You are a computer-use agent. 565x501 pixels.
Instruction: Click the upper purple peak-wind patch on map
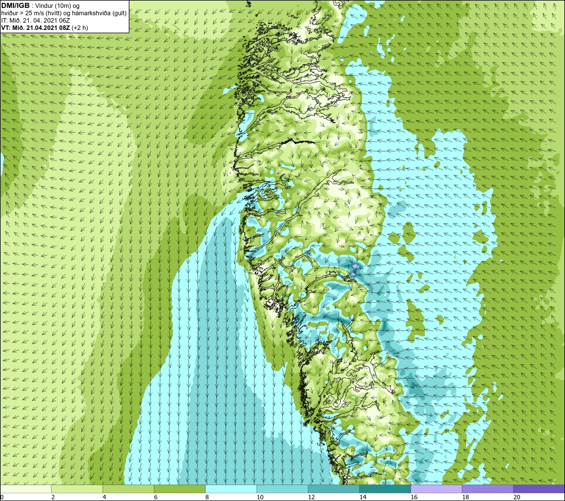(355, 266)
